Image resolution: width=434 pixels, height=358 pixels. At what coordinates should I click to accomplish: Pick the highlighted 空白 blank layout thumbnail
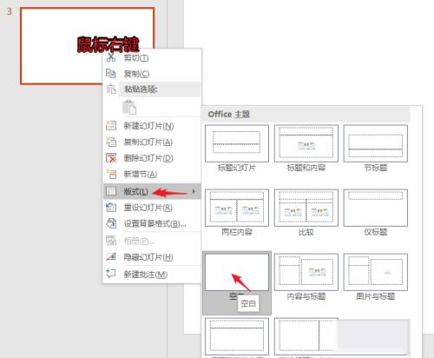pos(237,272)
